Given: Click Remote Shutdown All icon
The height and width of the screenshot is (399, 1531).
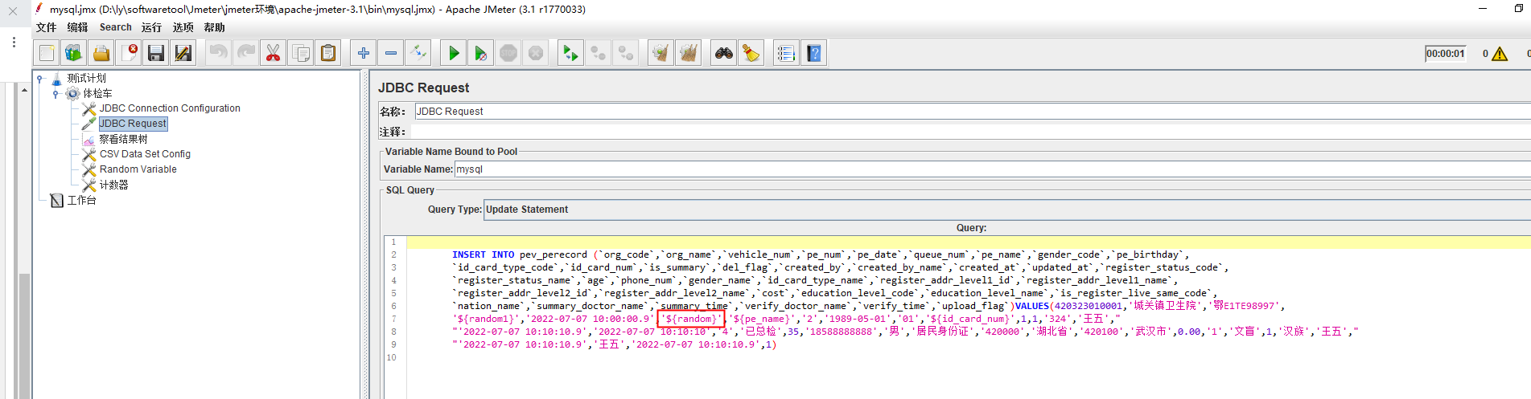Looking at the screenshot, I should click(x=625, y=53).
